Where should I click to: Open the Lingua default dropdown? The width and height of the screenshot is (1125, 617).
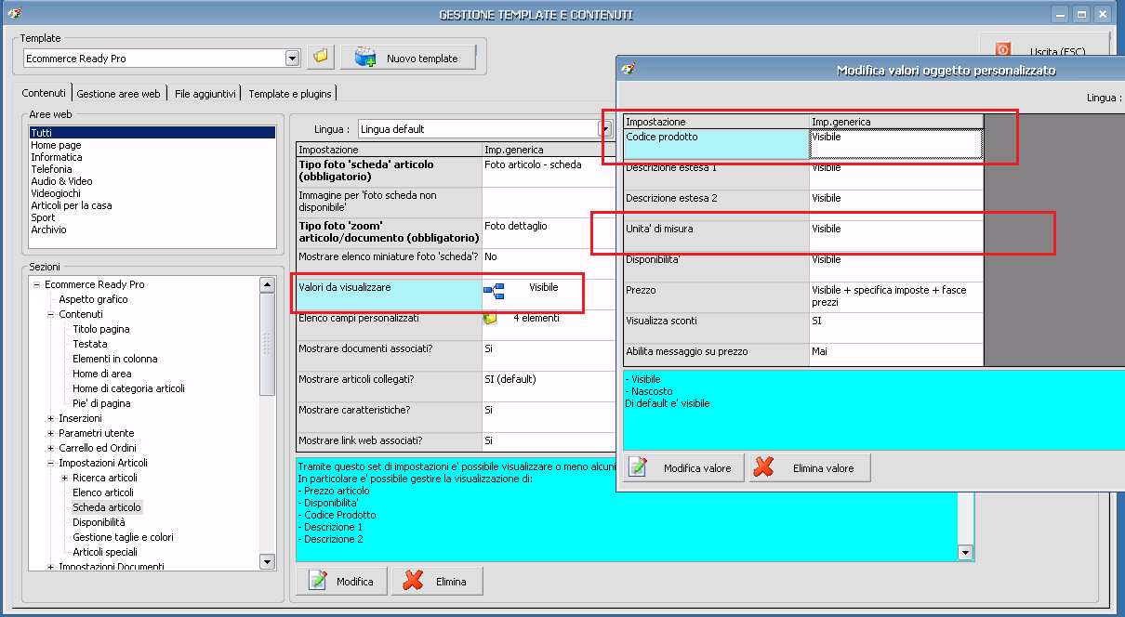[604, 128]
